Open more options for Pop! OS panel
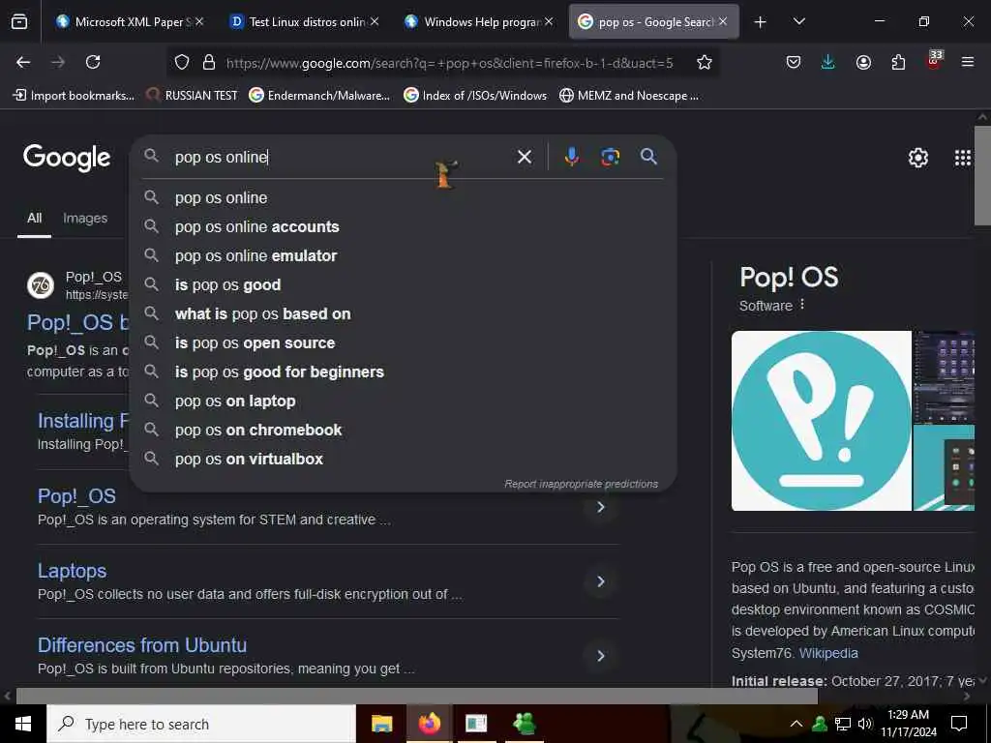Image resolution: width=991 pixels, height=743 pixels. (802, 305)
